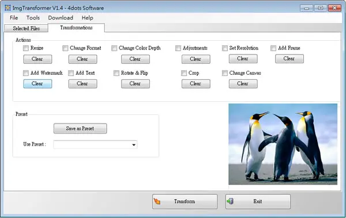Viewport: 346px width, 218px height.
Task: Check the Change Color Depth option
Action: tap(114, 48)
